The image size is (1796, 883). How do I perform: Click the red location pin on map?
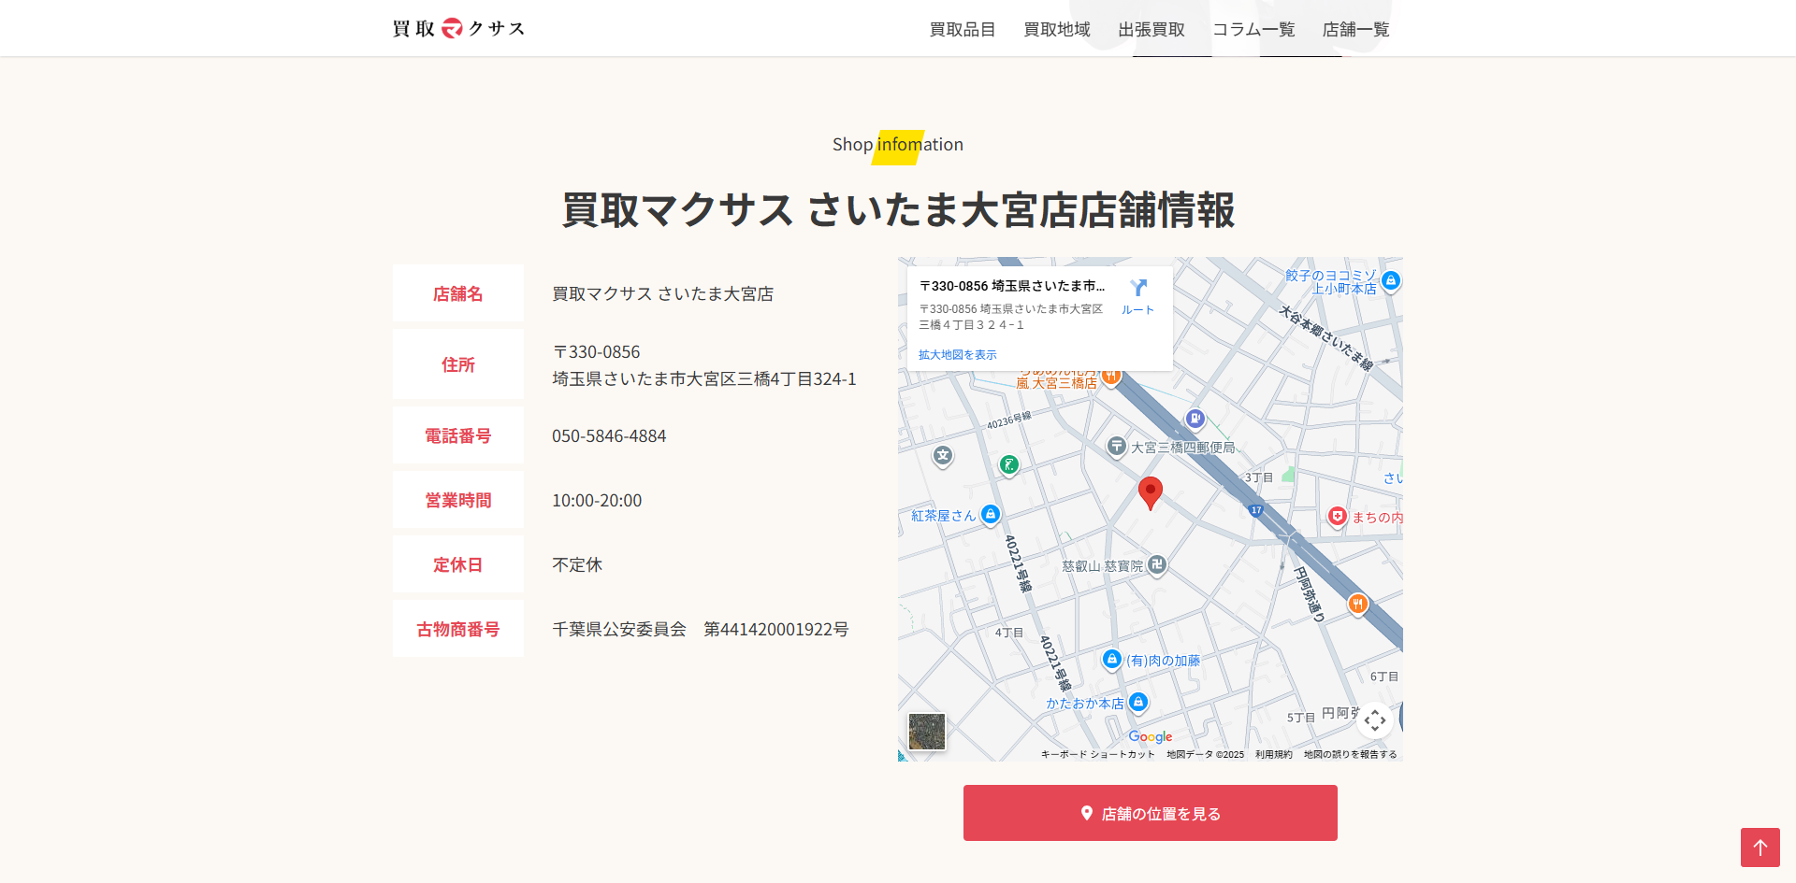[x=1150, y=491]
